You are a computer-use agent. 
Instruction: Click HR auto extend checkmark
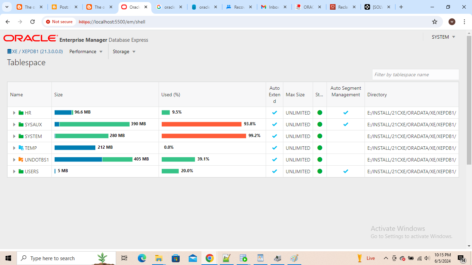click(275, 112)
